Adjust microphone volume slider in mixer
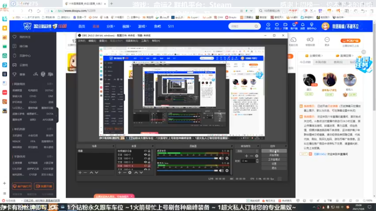Image resolution: width=376 pixels, height=211 pixels. (187, 171)
